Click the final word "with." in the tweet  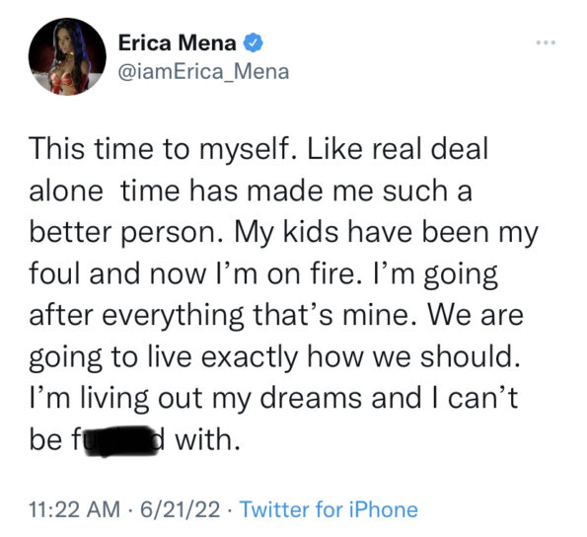[x=207, y=439]
